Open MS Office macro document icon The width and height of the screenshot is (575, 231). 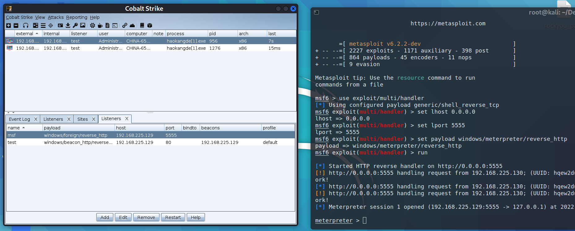coord(107,26)
